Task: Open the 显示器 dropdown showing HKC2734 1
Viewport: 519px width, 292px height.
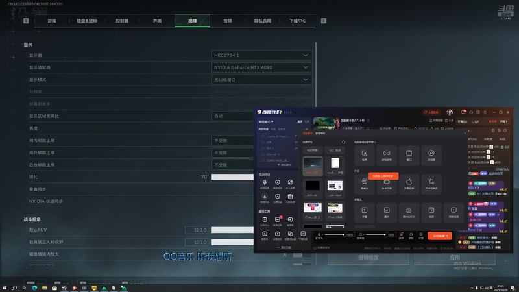Action: click(x=261, y=55)
